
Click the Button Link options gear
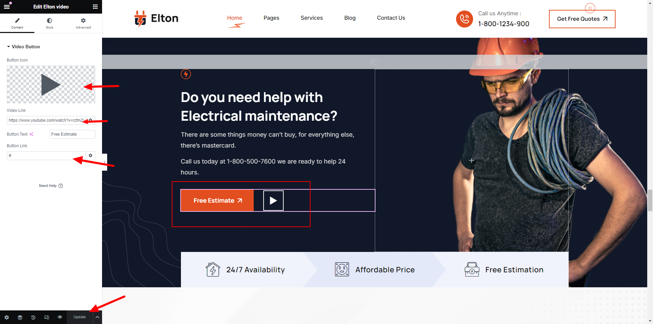pos(90,156)
